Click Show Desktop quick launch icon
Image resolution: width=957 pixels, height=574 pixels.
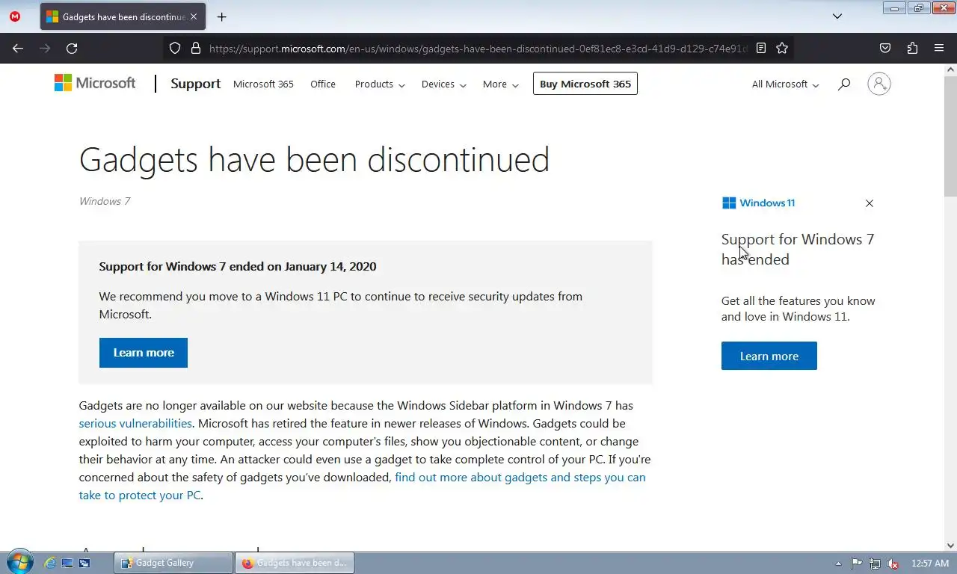click(x=67, y=563)
